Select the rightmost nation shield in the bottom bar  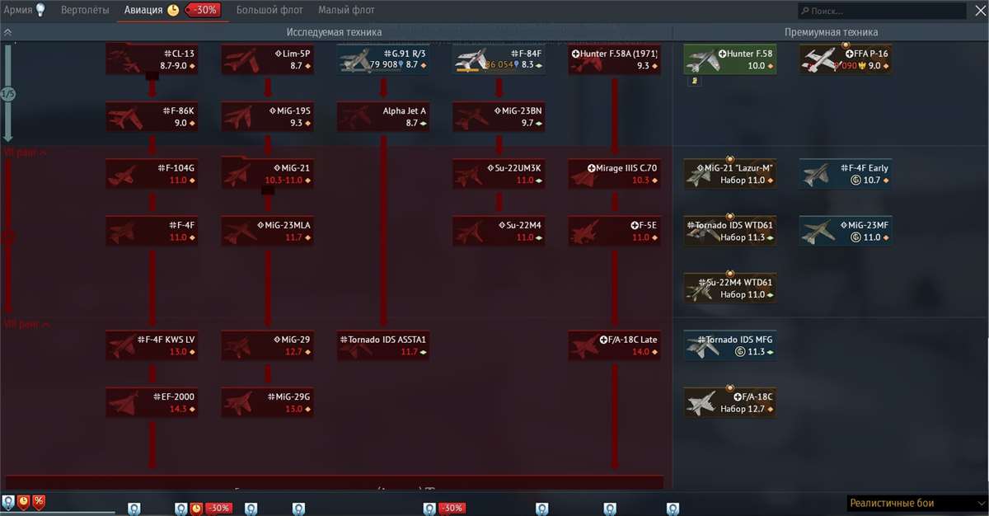672,508
